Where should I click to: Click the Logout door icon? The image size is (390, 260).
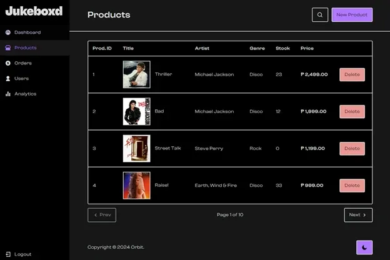click(x=8, y=254)
